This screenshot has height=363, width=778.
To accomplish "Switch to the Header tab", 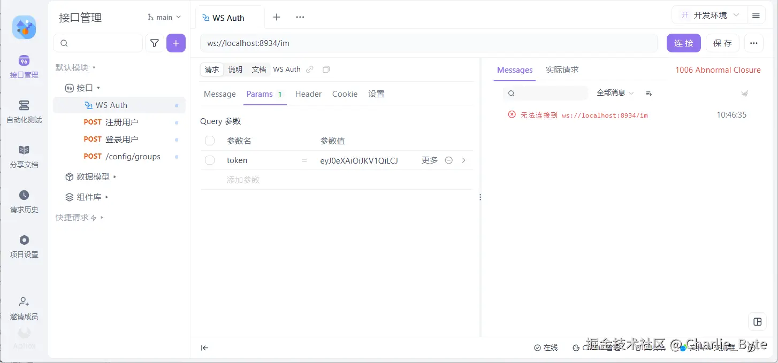I will pos(308,94).
